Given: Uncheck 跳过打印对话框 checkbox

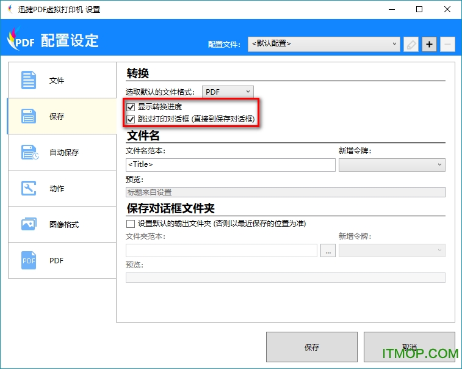Looking at the screenshot, I should [x=131, y=119].
